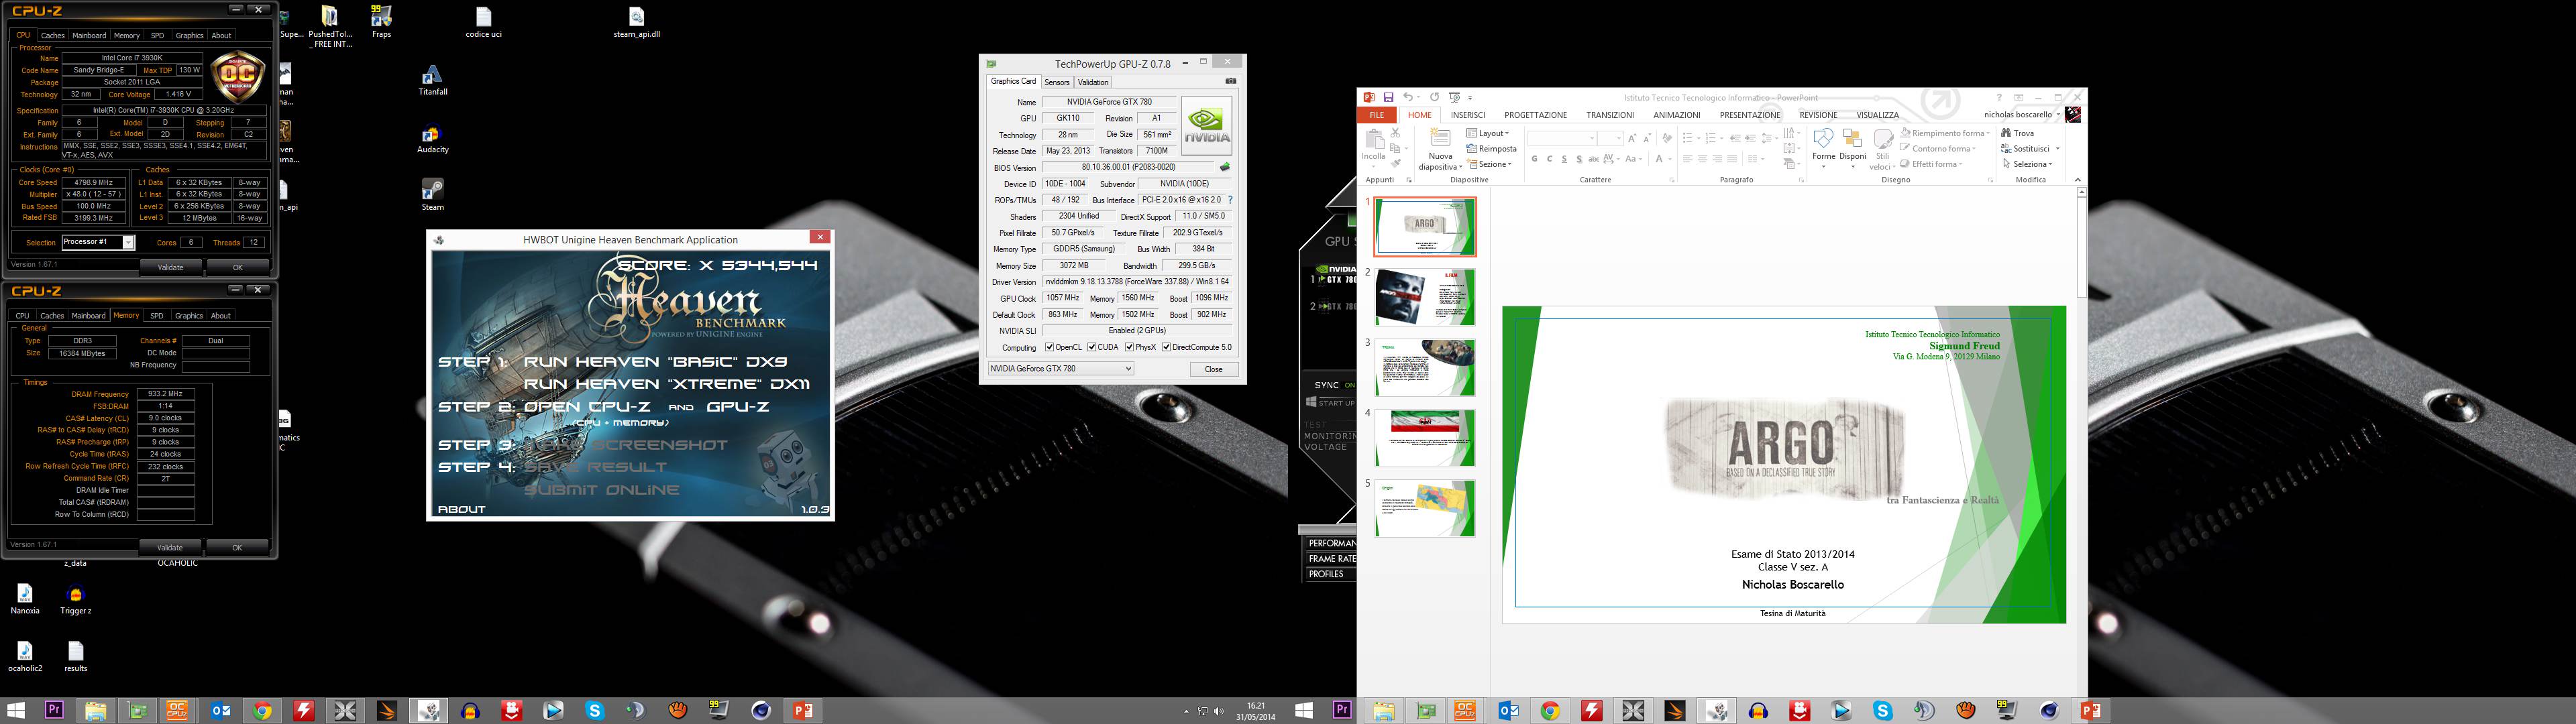Screen dimensions: 2576x724
Task: Click the camera screenshot icon in GPU-Z
Action: [1230, 81]
